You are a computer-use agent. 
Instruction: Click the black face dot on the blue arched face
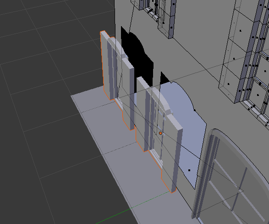pos(189,170)
